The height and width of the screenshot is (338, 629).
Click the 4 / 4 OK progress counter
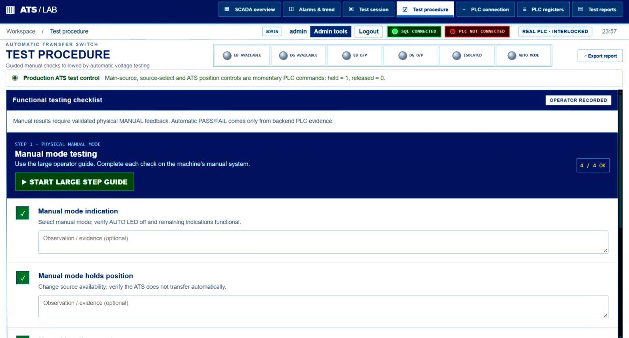pos(593,165)
